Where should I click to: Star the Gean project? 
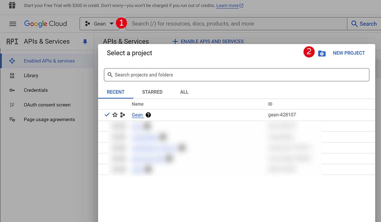(x=115, y=115)
